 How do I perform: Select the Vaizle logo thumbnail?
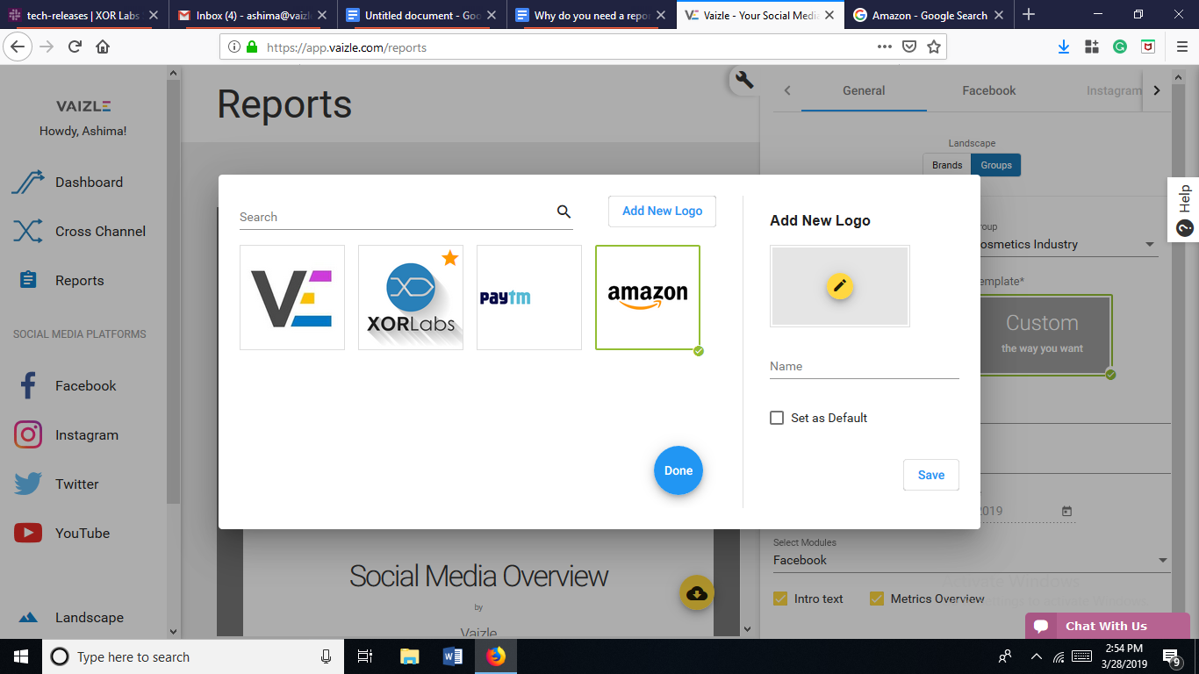pos(292,298)
